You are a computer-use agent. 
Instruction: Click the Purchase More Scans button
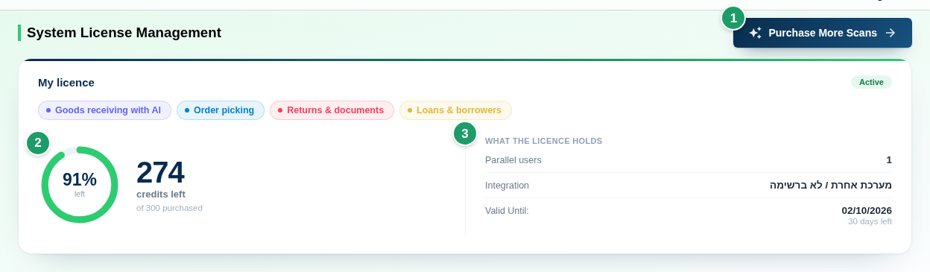click(823, 33)
